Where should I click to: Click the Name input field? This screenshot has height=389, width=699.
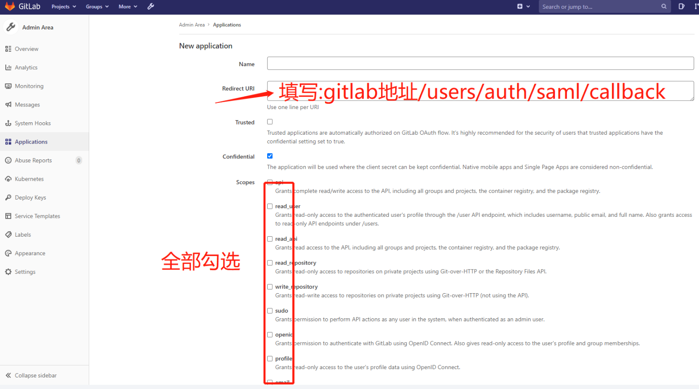click(x=480, y=63)
